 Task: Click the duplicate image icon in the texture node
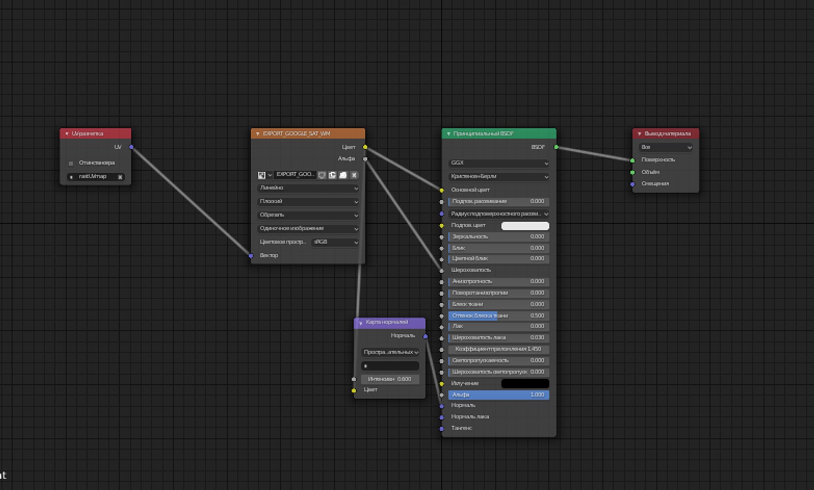click(x=332, y=175)
